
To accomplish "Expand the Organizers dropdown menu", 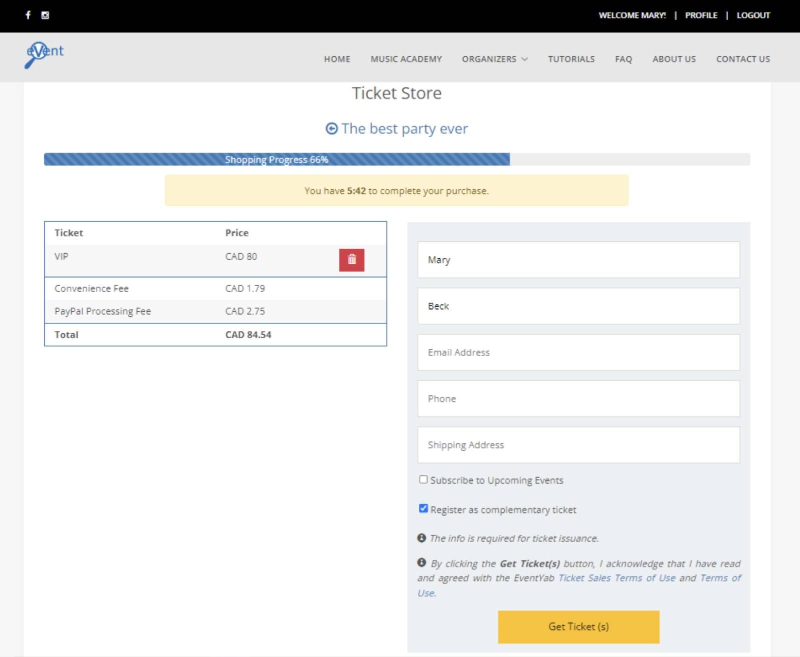I will (x=494, y=59).
